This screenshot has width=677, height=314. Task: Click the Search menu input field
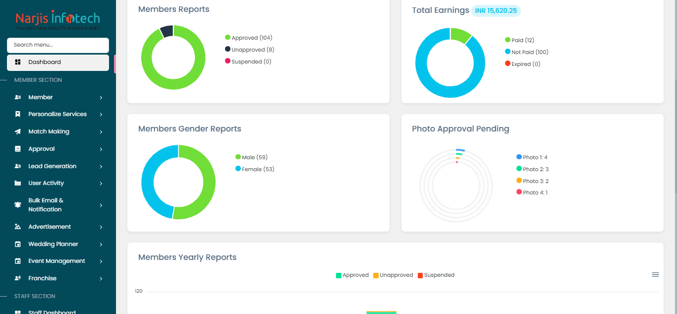58,45
